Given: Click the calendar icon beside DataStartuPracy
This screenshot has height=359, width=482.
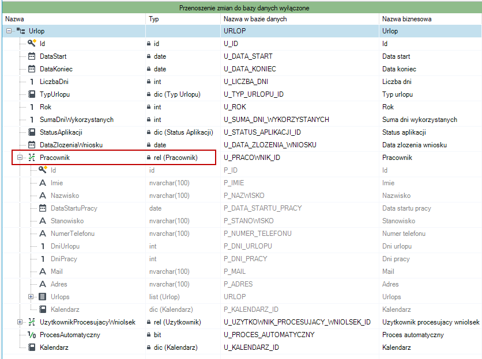Looking at the screenshot, I should [x=43, y=208].
